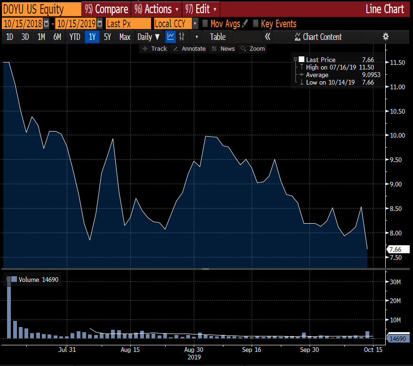Click the end date 10/15/2019 field

click(x=76, y=23)
